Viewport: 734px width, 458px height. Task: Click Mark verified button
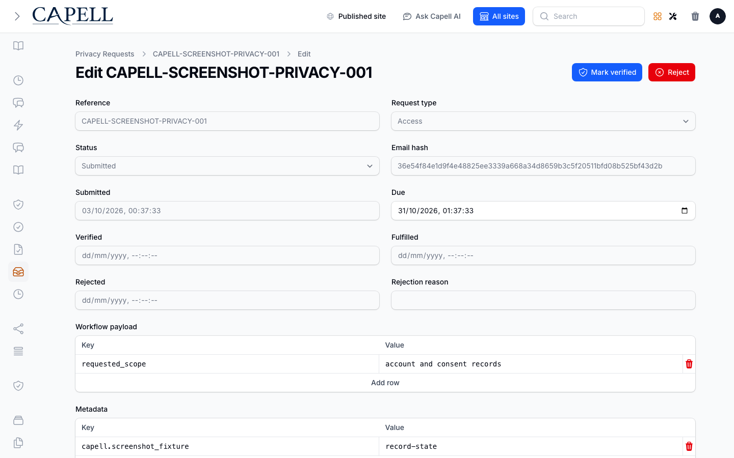pos(607,72)
